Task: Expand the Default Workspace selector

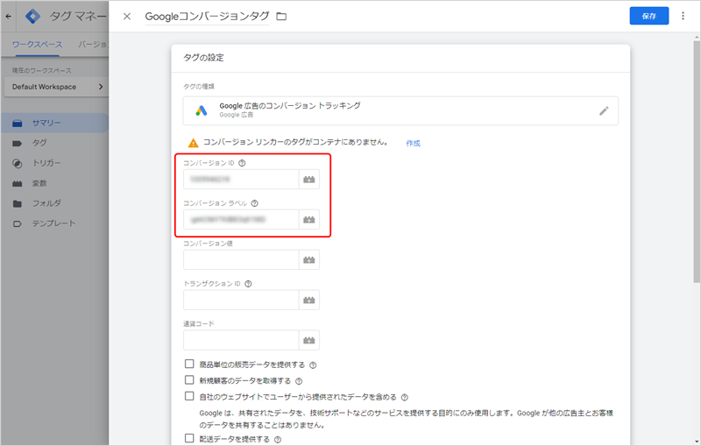Action: (x=56, y=87)
